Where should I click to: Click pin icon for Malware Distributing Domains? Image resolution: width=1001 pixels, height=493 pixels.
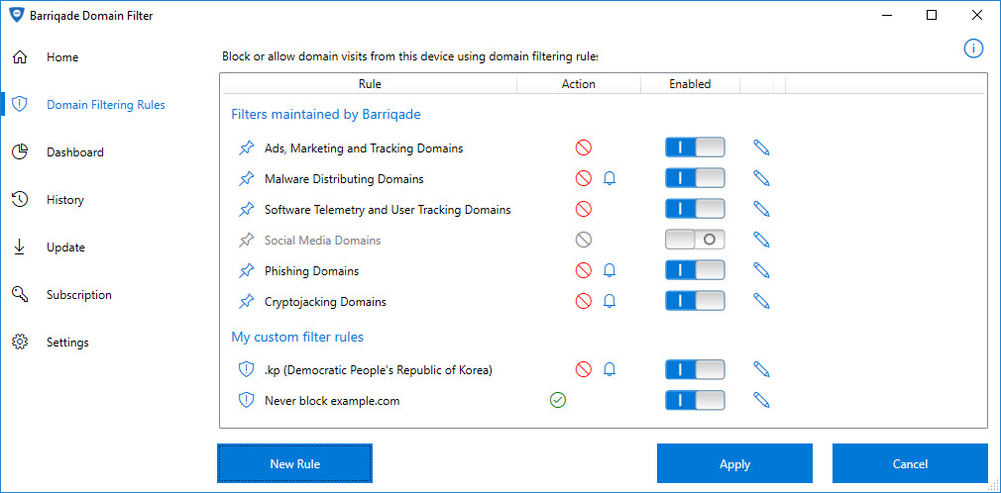247,178
